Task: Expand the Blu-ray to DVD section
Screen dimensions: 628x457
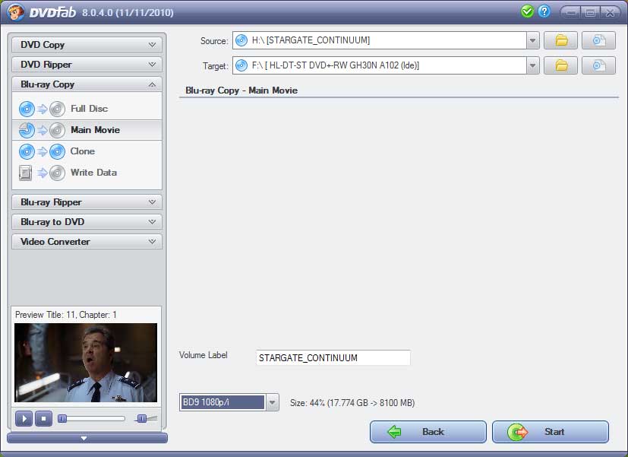Action: pos(87,222)
